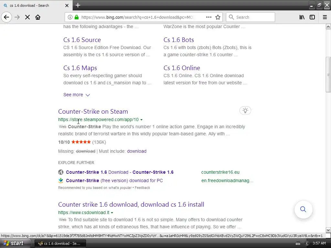Click en.freedownloadmanag... domain link

[227, 181]
